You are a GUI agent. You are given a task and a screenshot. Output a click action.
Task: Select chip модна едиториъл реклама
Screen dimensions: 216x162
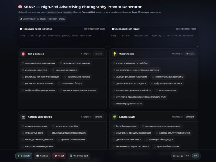pos(75,63)
